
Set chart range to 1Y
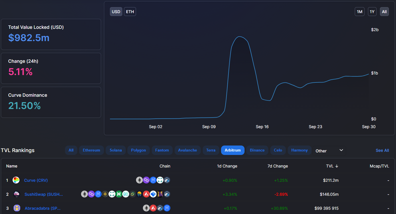(x=372, y=12)
